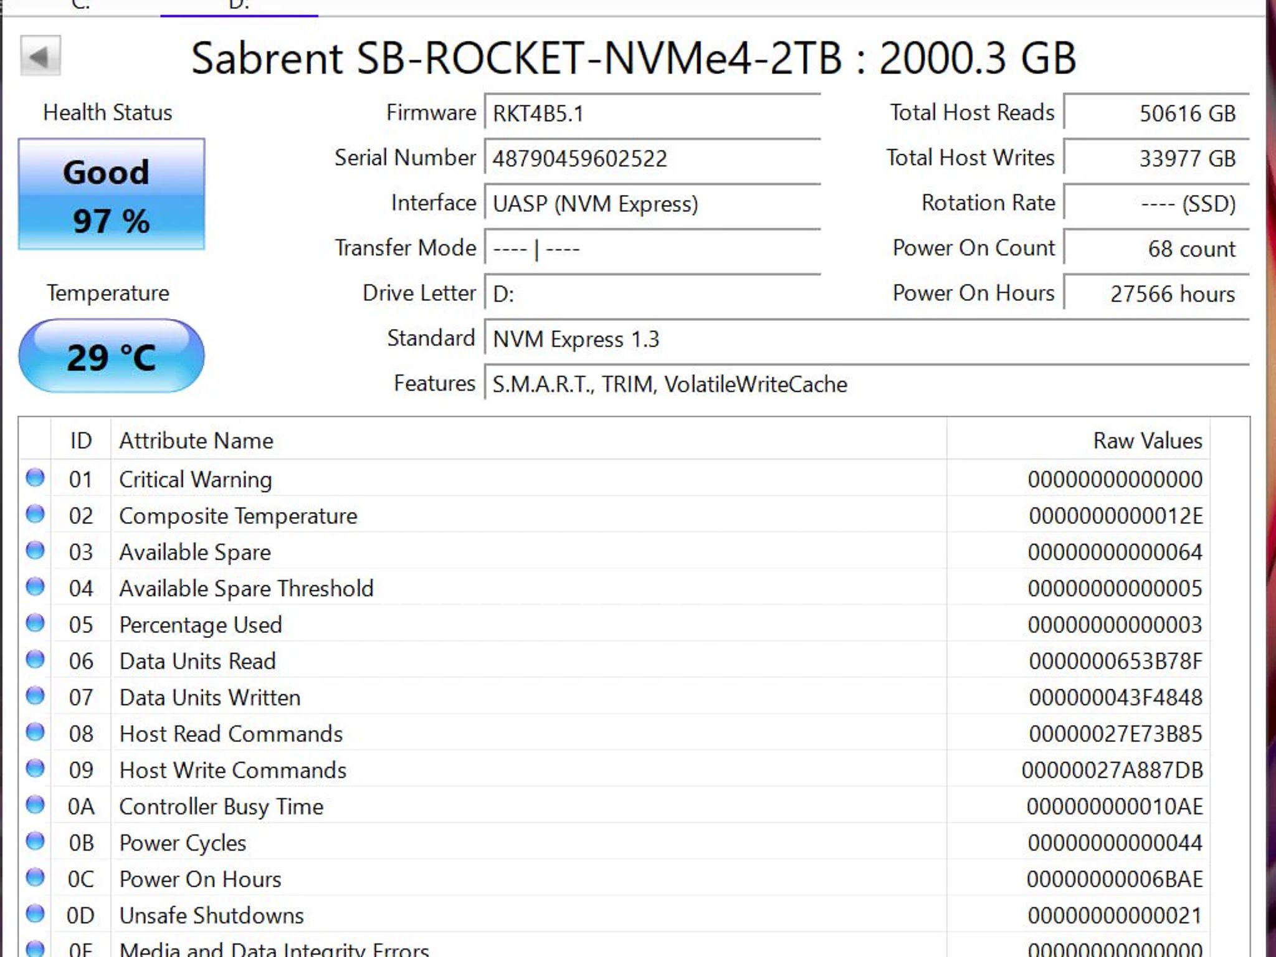Click raw value 000000043F4848

tap(1115, 697)
